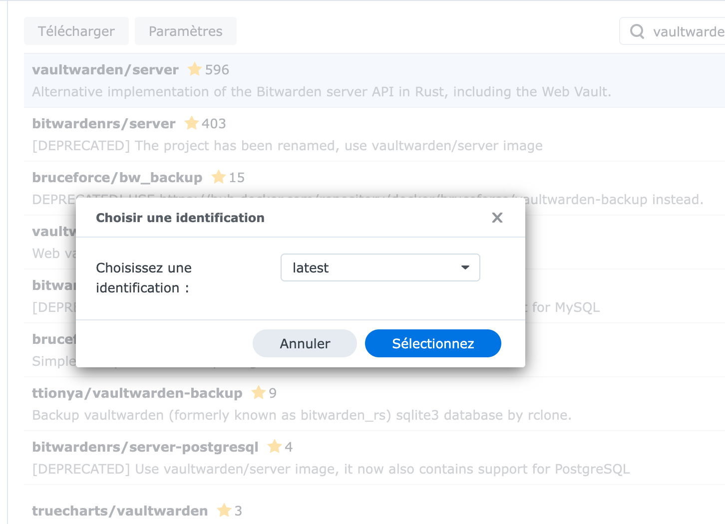Screen dimensions: 725x524
Task: Select the vaultwarden/server image row
Action: [374, 80]
